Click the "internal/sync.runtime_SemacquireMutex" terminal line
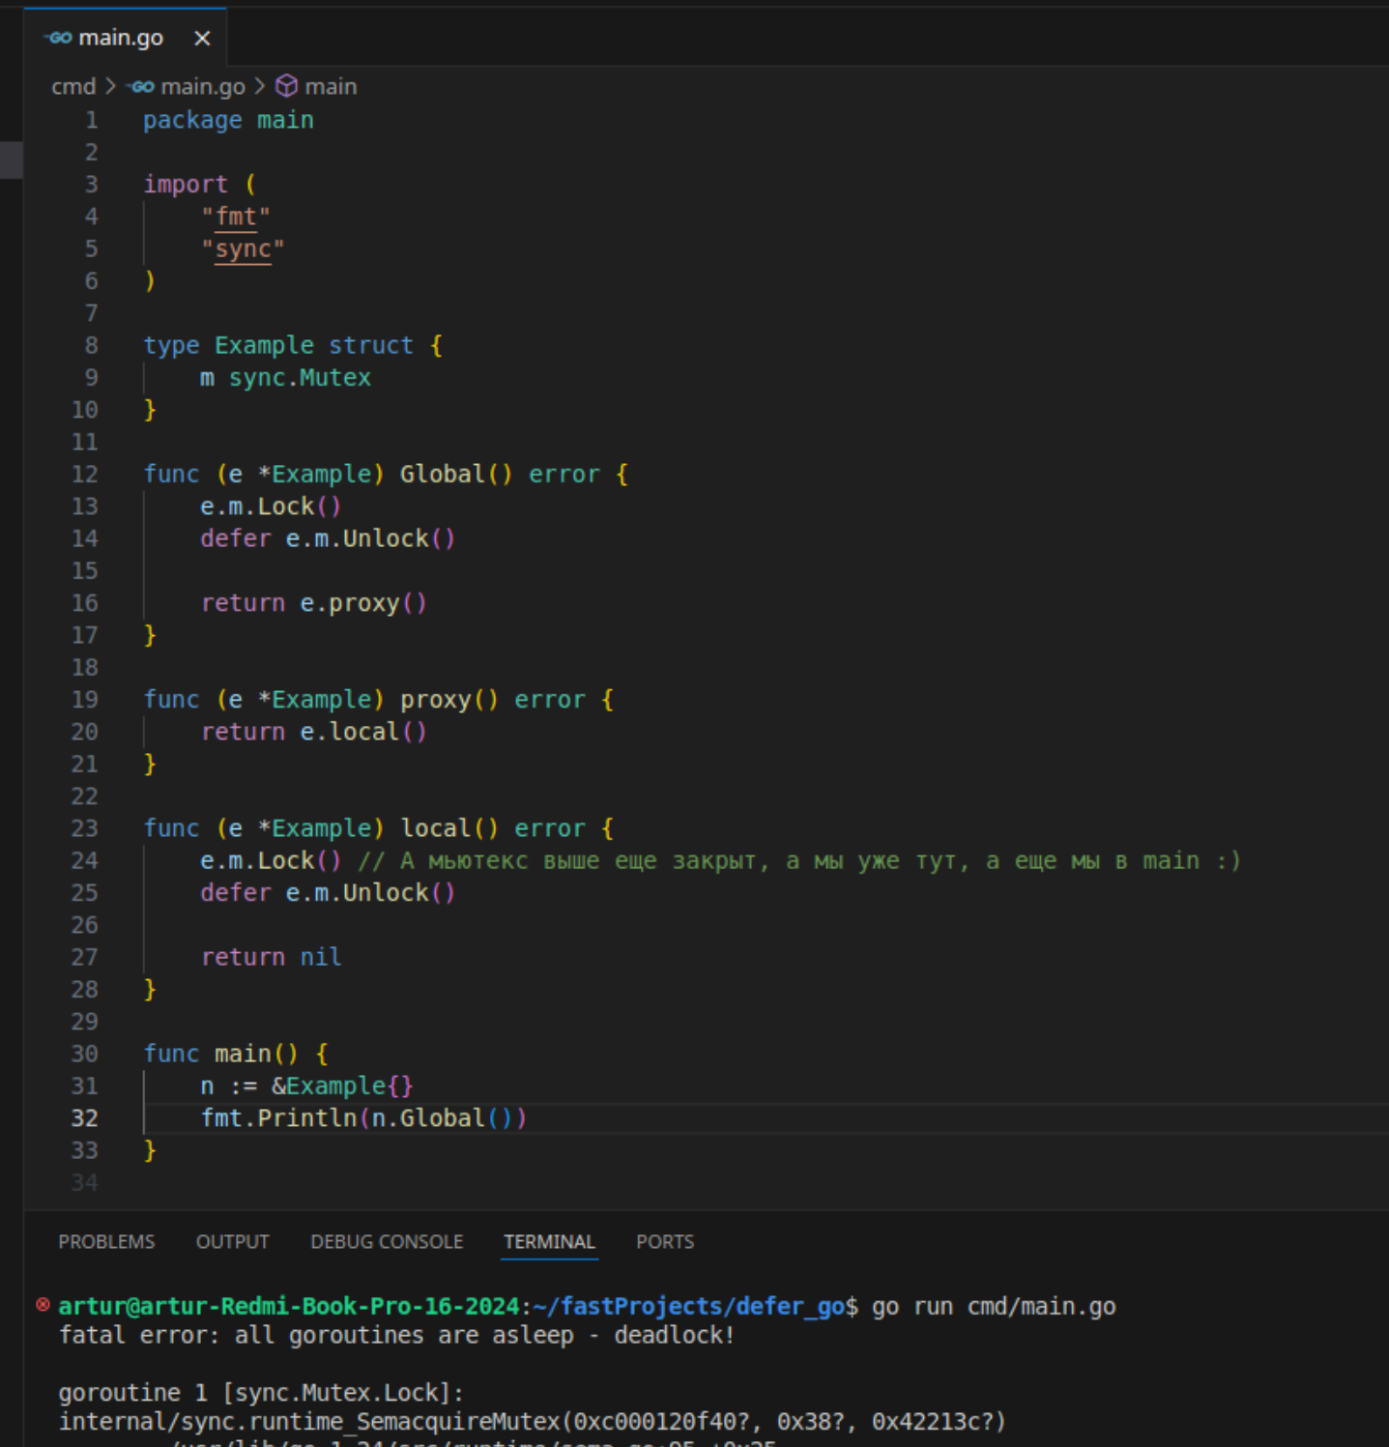This screenshot has height=1447, width=1389. click(x=533, y=1422)
